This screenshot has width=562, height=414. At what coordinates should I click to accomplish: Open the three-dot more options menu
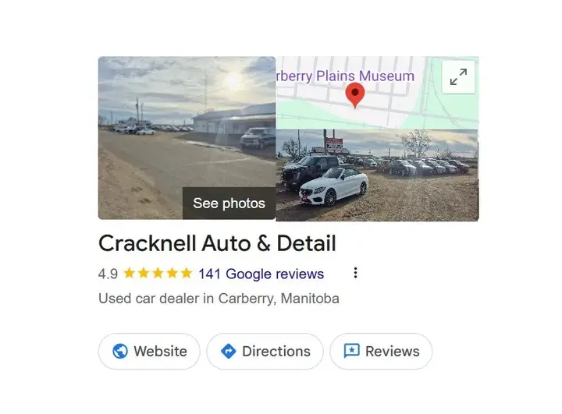[x=355, y=273]
